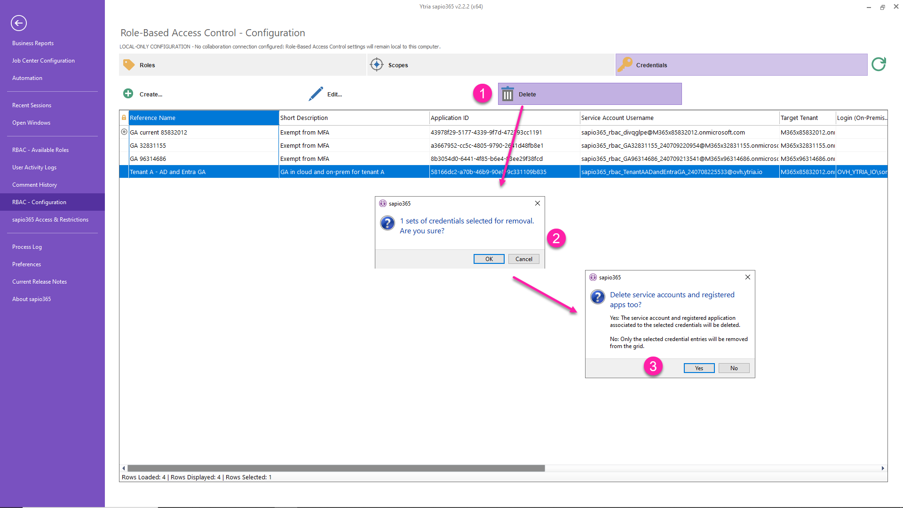Click the Credentials tab label

coord(651,64)
